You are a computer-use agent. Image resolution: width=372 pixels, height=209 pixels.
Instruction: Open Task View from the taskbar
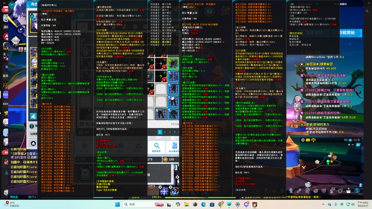pos(169,204)
